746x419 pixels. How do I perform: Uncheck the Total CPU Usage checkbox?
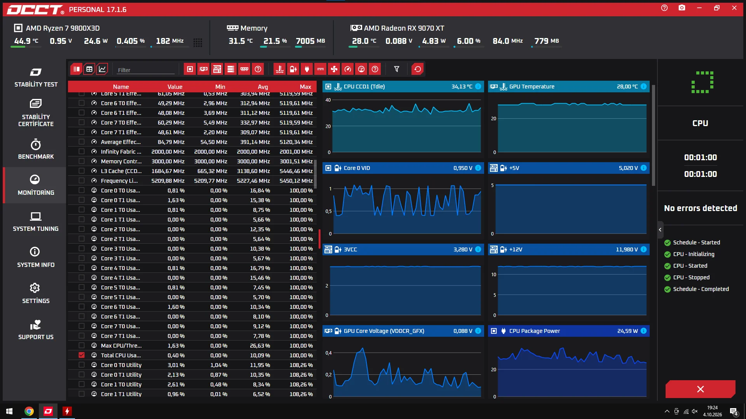82,355
